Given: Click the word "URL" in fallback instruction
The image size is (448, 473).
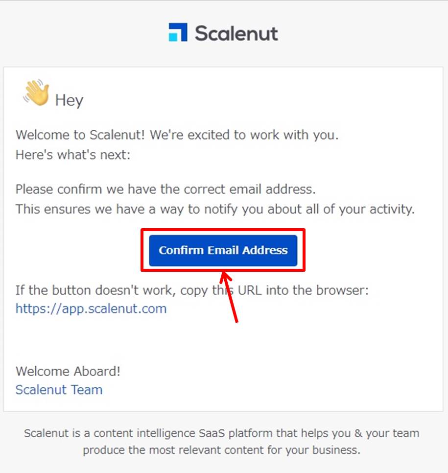Looking at the screenshot, I should point(250,290).
